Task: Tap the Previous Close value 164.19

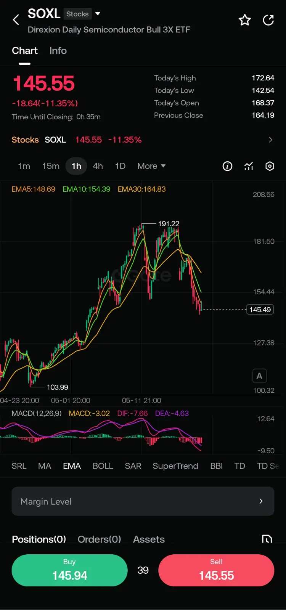Action: pyautogui.click(x=263, y=115)
